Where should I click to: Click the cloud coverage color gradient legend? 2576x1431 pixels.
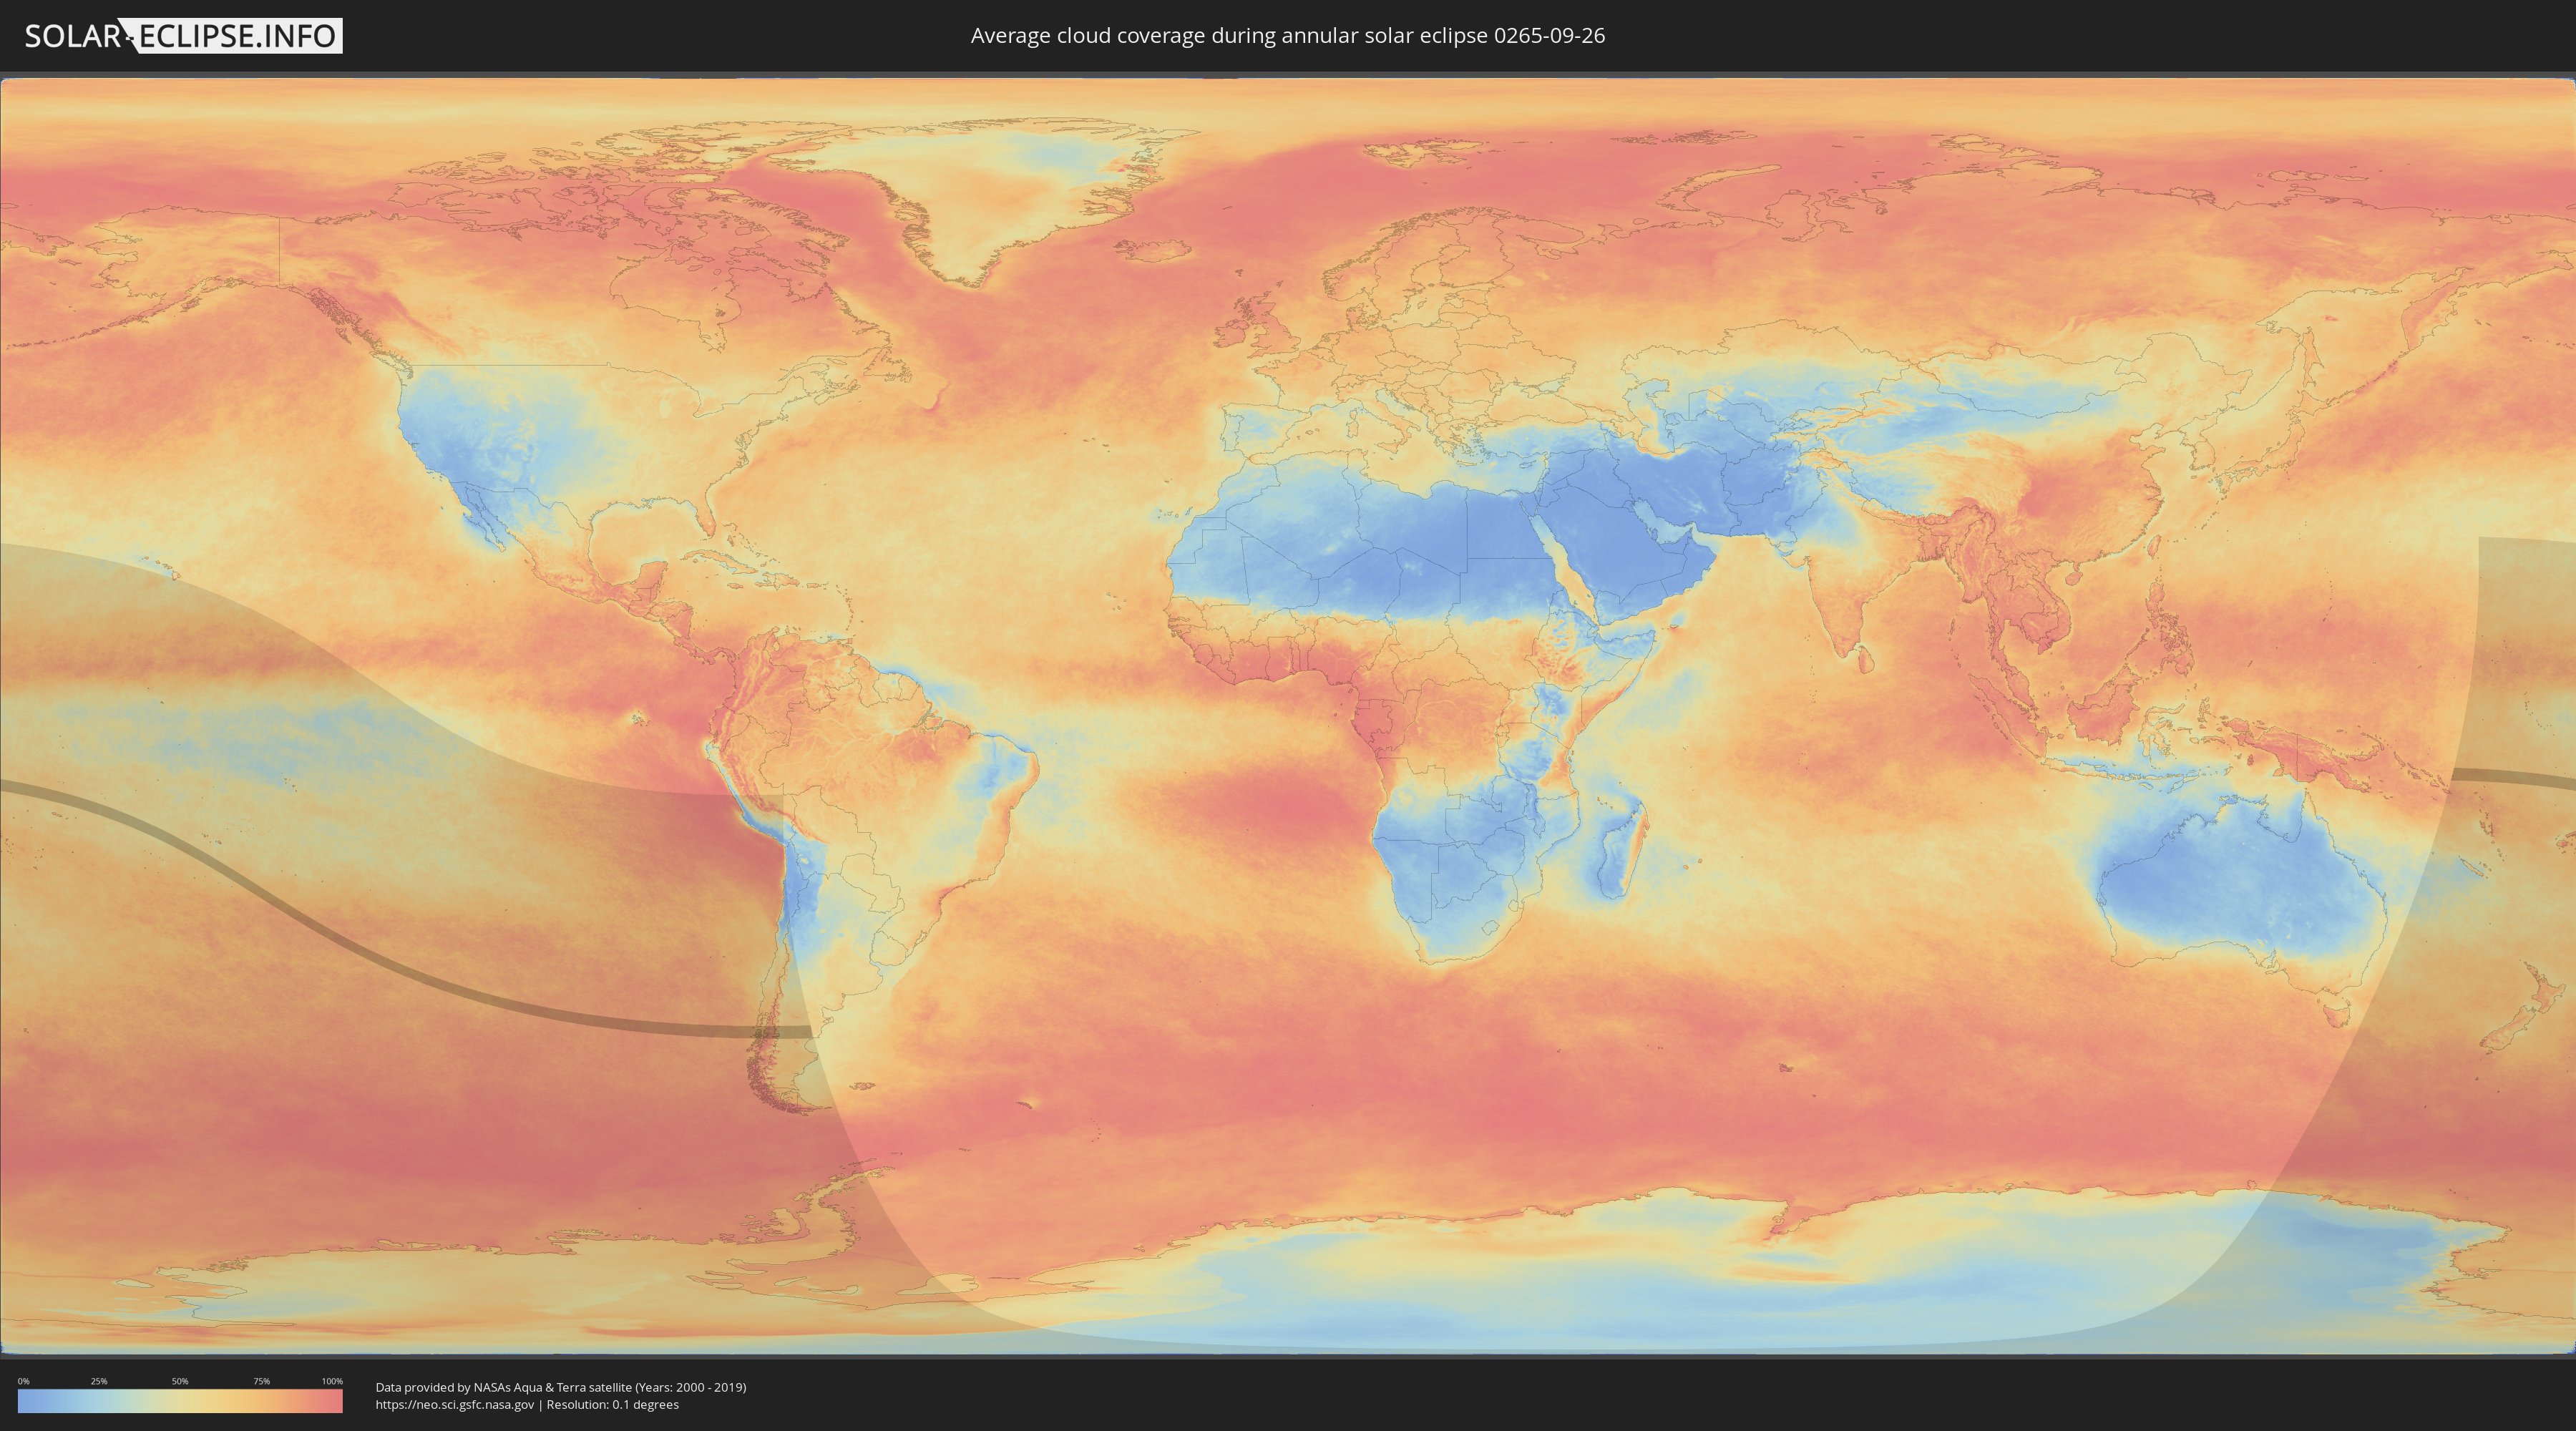[x=180, y=1401]
